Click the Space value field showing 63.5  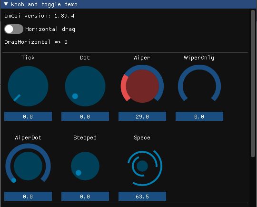coord(142,196)
